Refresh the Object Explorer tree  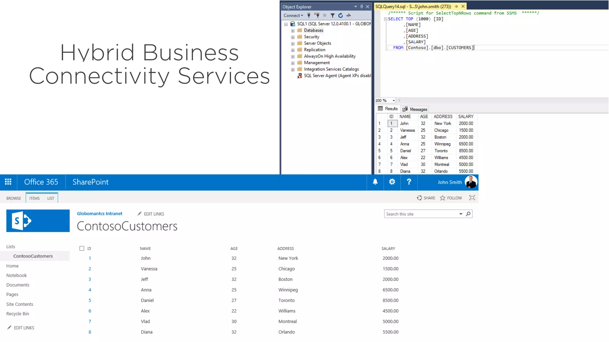[340, 15]
